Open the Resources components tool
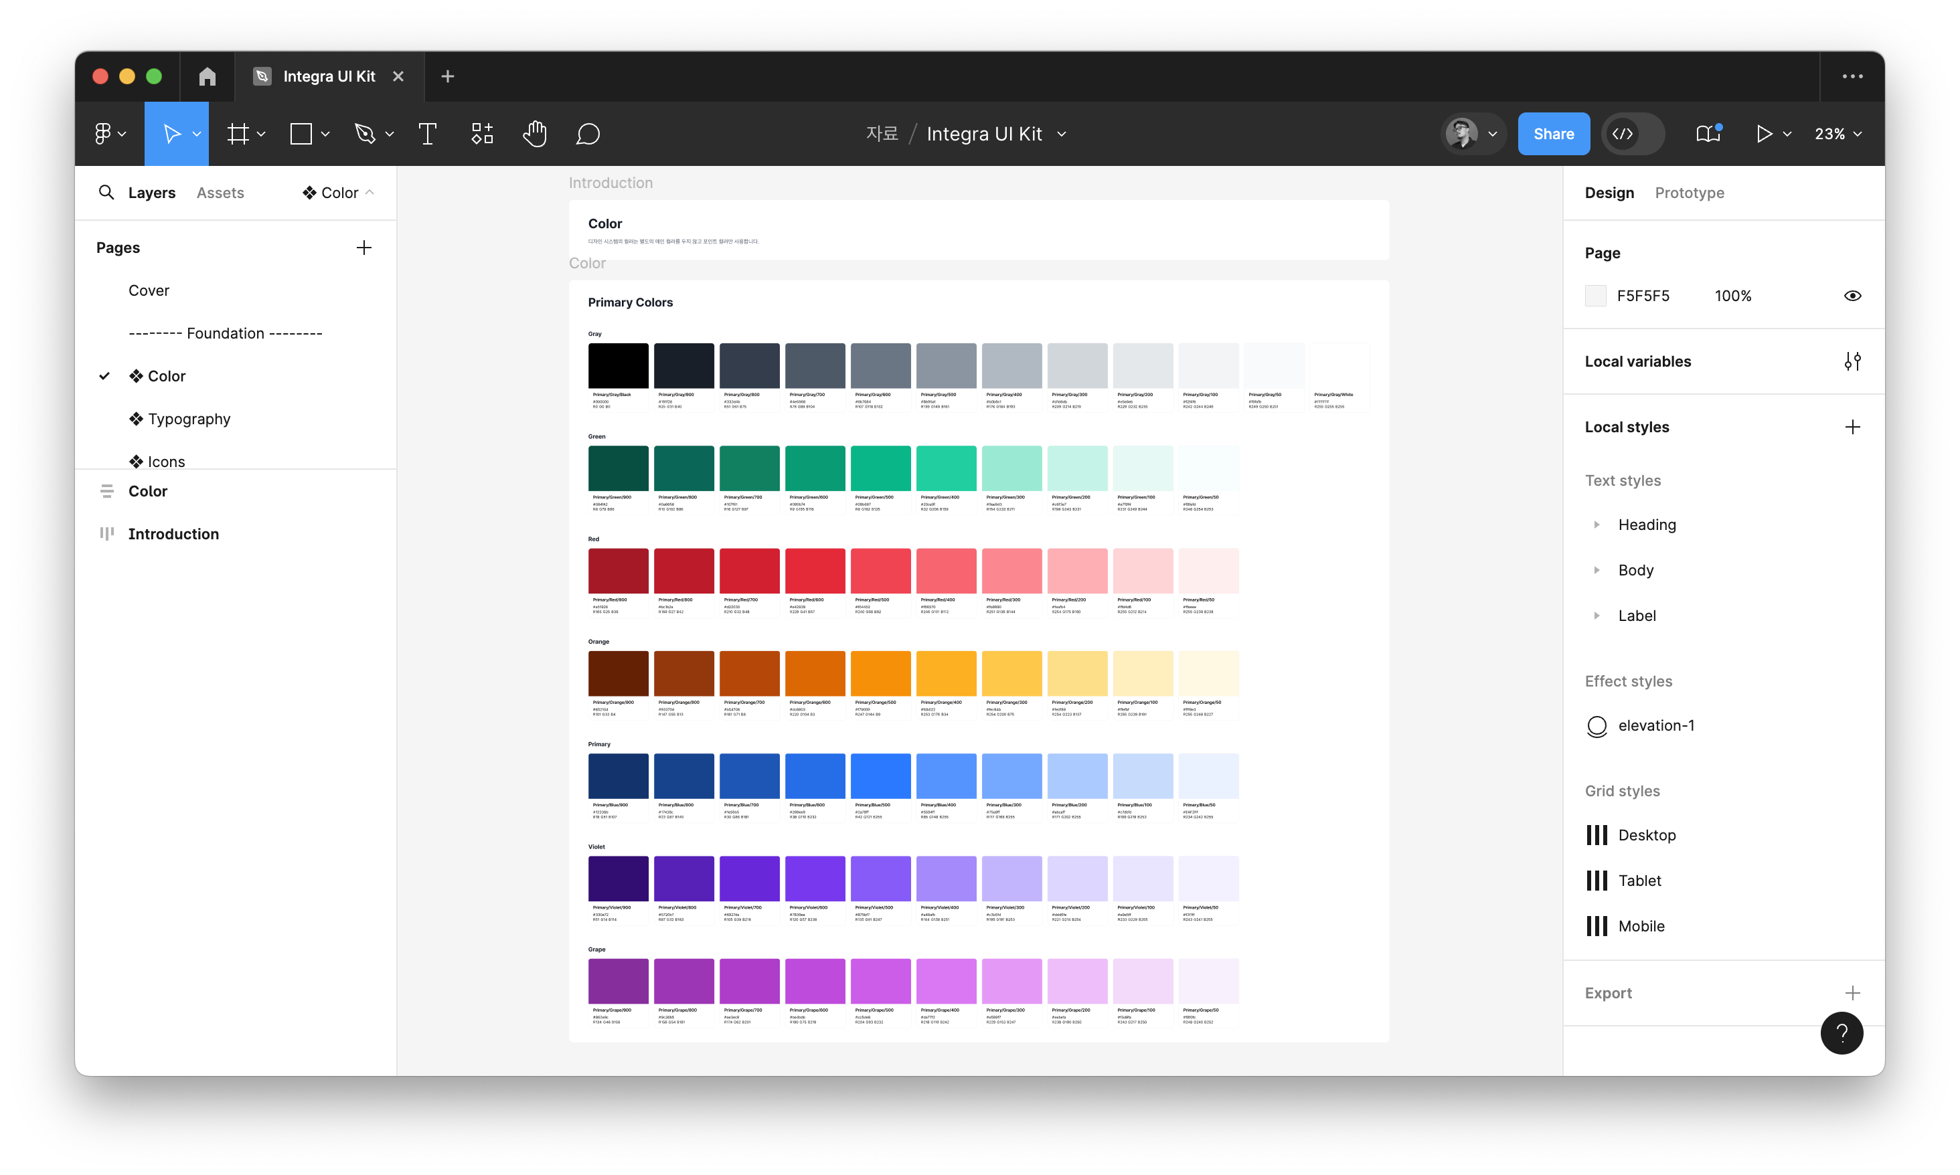This screenshot has height=1175, width=1960. click(482, 134)
